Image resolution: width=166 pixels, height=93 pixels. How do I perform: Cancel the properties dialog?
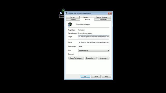pos(96,76)
